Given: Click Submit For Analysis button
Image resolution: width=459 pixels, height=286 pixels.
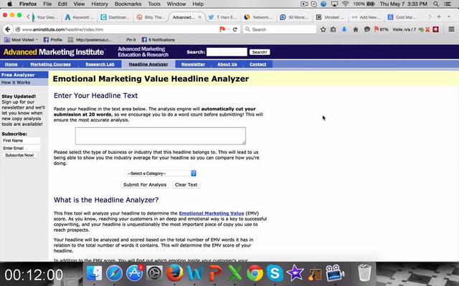Looking at the screenshot, I should pos(145,184).
